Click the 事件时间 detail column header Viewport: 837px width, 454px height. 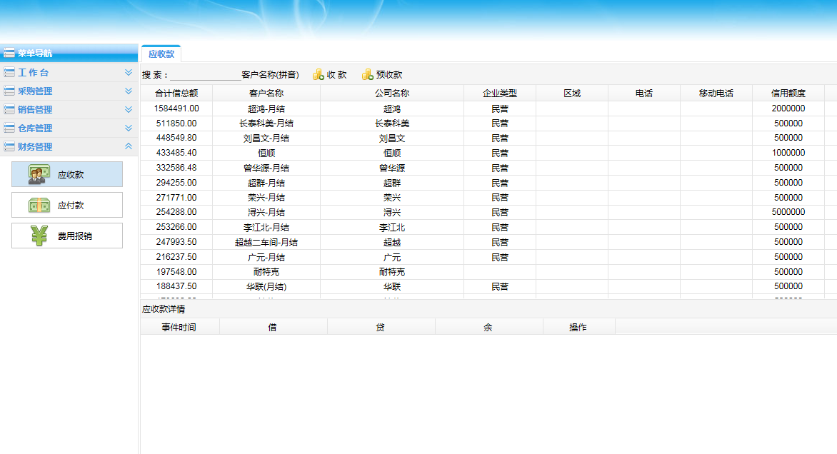click(x=179, y=327)
